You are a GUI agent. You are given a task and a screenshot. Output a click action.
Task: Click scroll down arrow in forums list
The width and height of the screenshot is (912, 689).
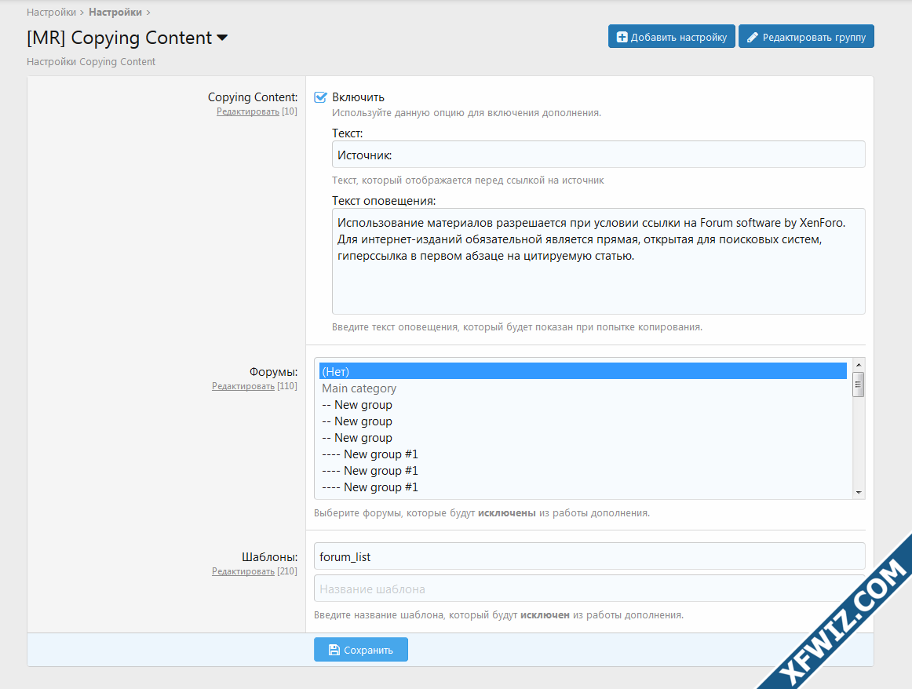pos(859,493)
